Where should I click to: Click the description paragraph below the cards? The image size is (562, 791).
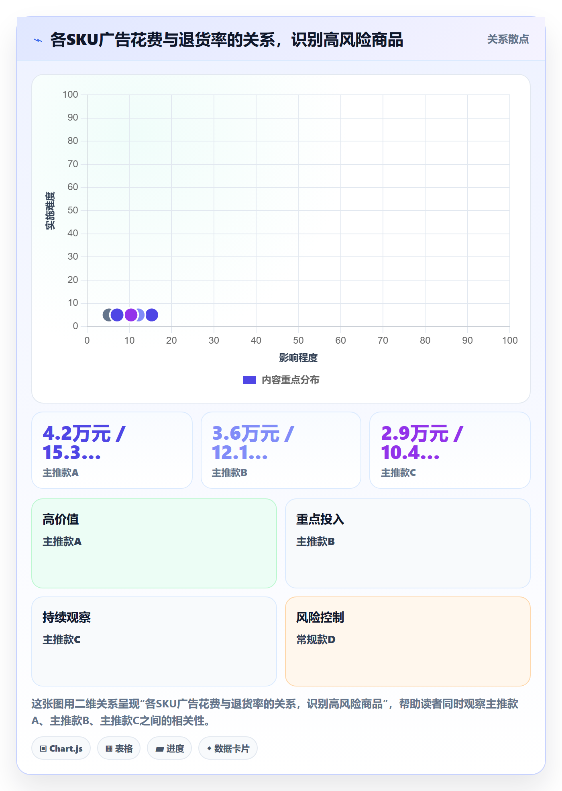275,712
